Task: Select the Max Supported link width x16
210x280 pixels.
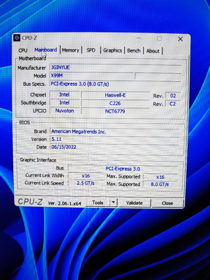Action: (161, 177)
